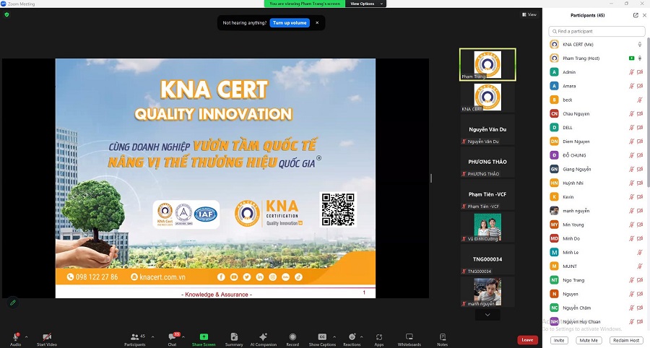Viewport: 650px width, 348px height.
Task: Click Pham Trang's screen sharing indicator icon
Action: pos(631,58)
